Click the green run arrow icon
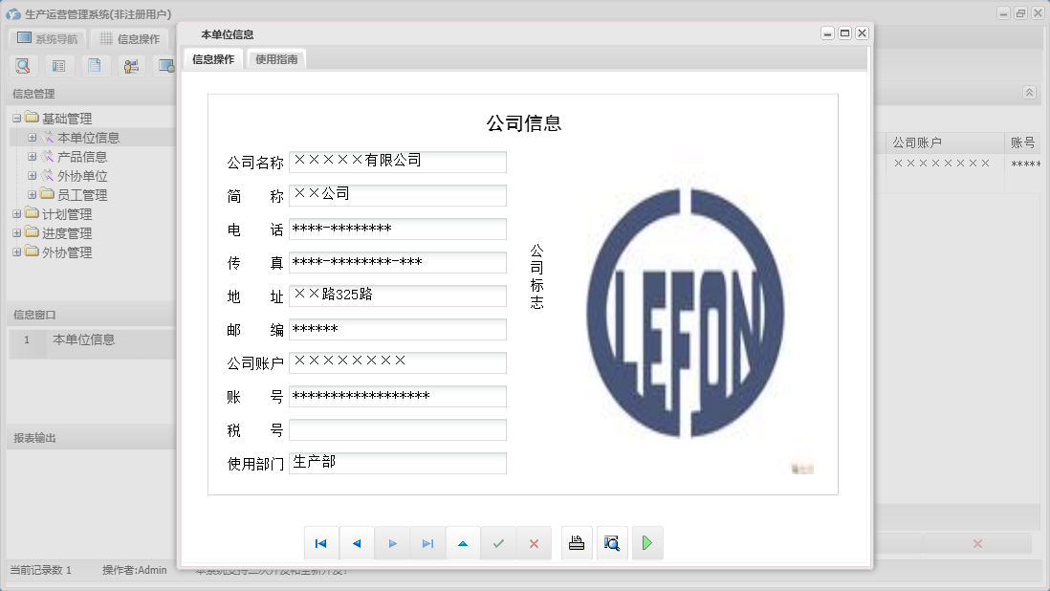1050x591 pixels. click(x=646, y=542)
